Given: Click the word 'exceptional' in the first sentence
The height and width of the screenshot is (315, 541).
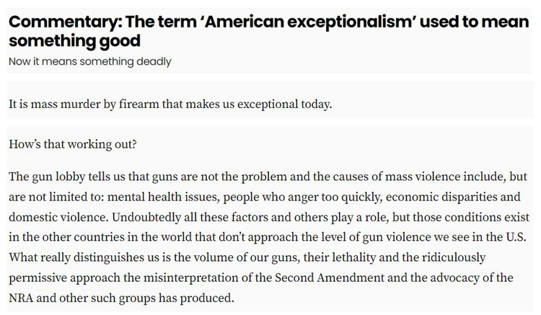Looking at the screenshot, I should coord(268,104).
